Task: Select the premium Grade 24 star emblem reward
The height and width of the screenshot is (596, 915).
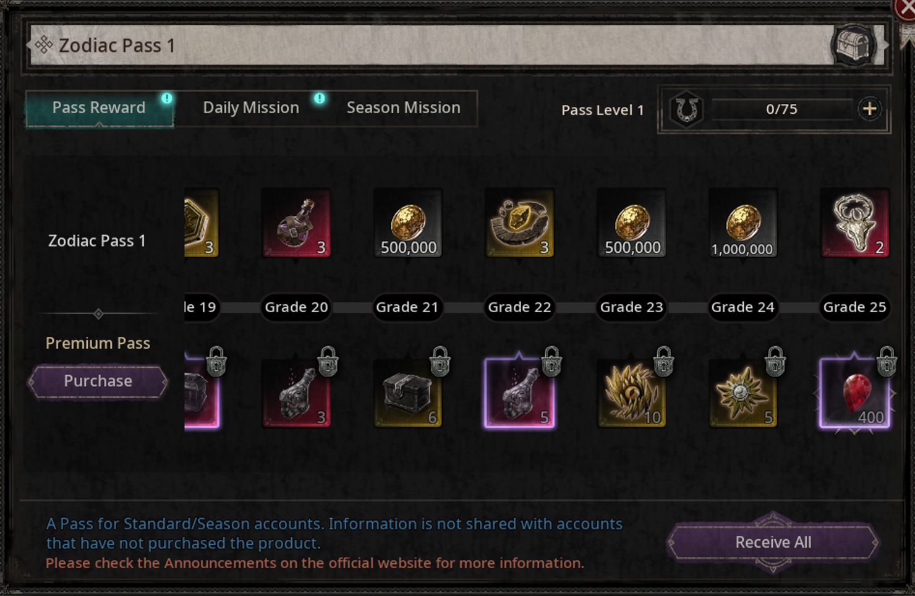Action: coord(743,393)
